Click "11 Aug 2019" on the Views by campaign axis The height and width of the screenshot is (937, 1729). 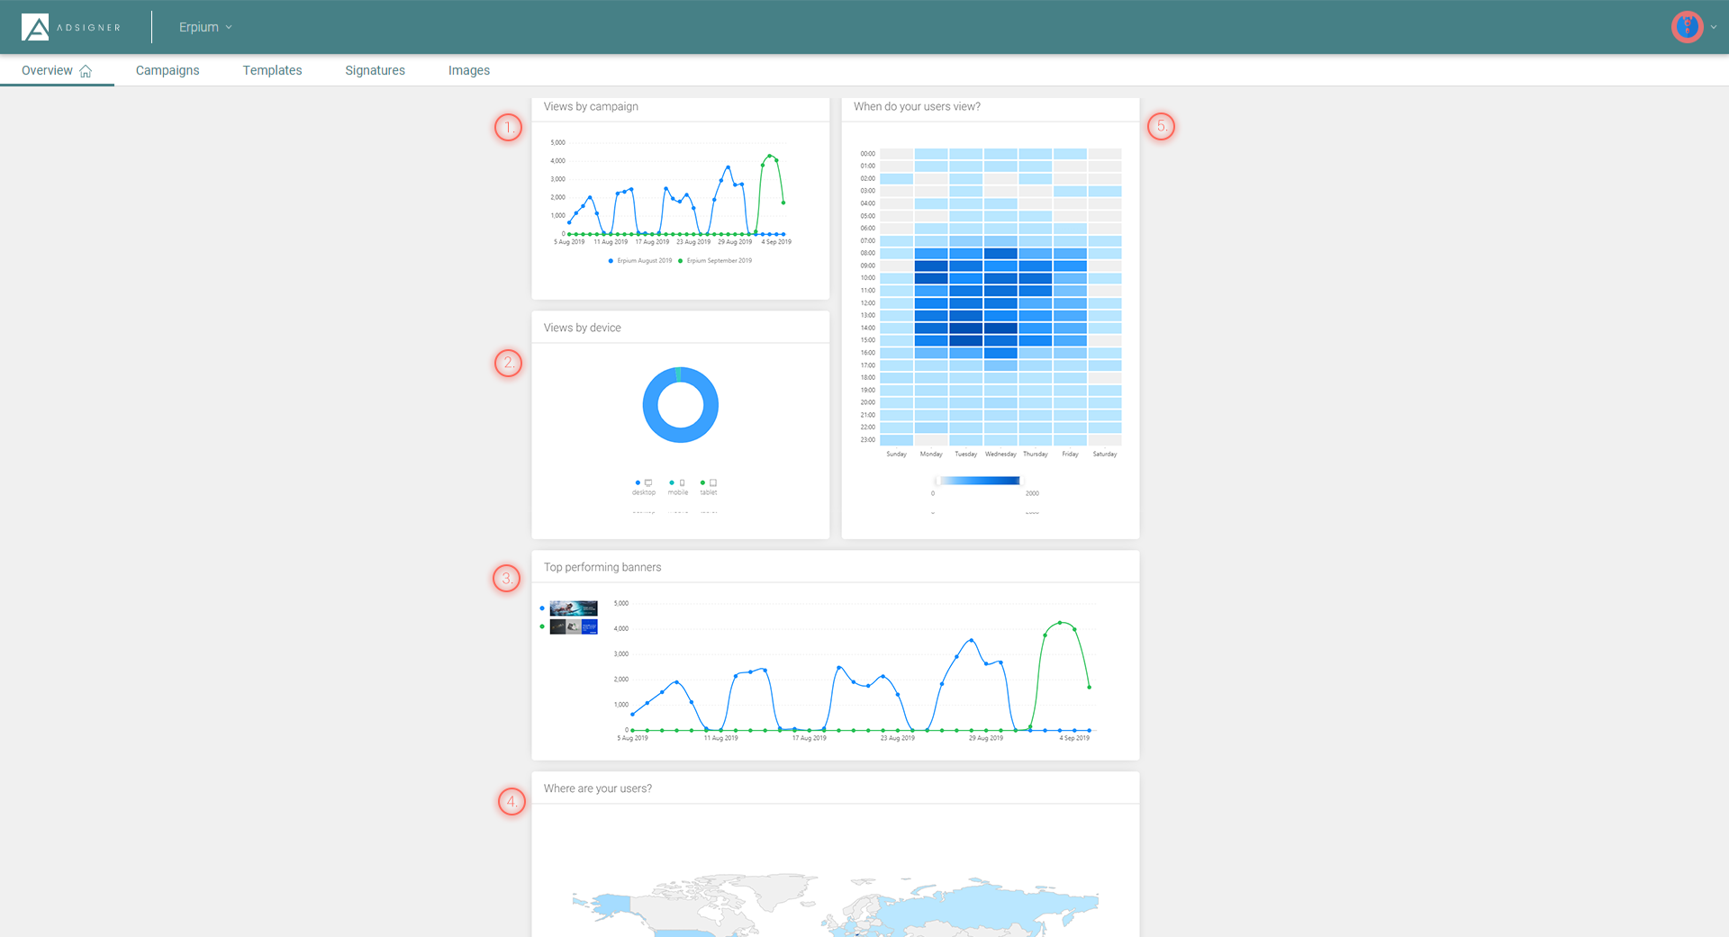[x=611, y=242]
